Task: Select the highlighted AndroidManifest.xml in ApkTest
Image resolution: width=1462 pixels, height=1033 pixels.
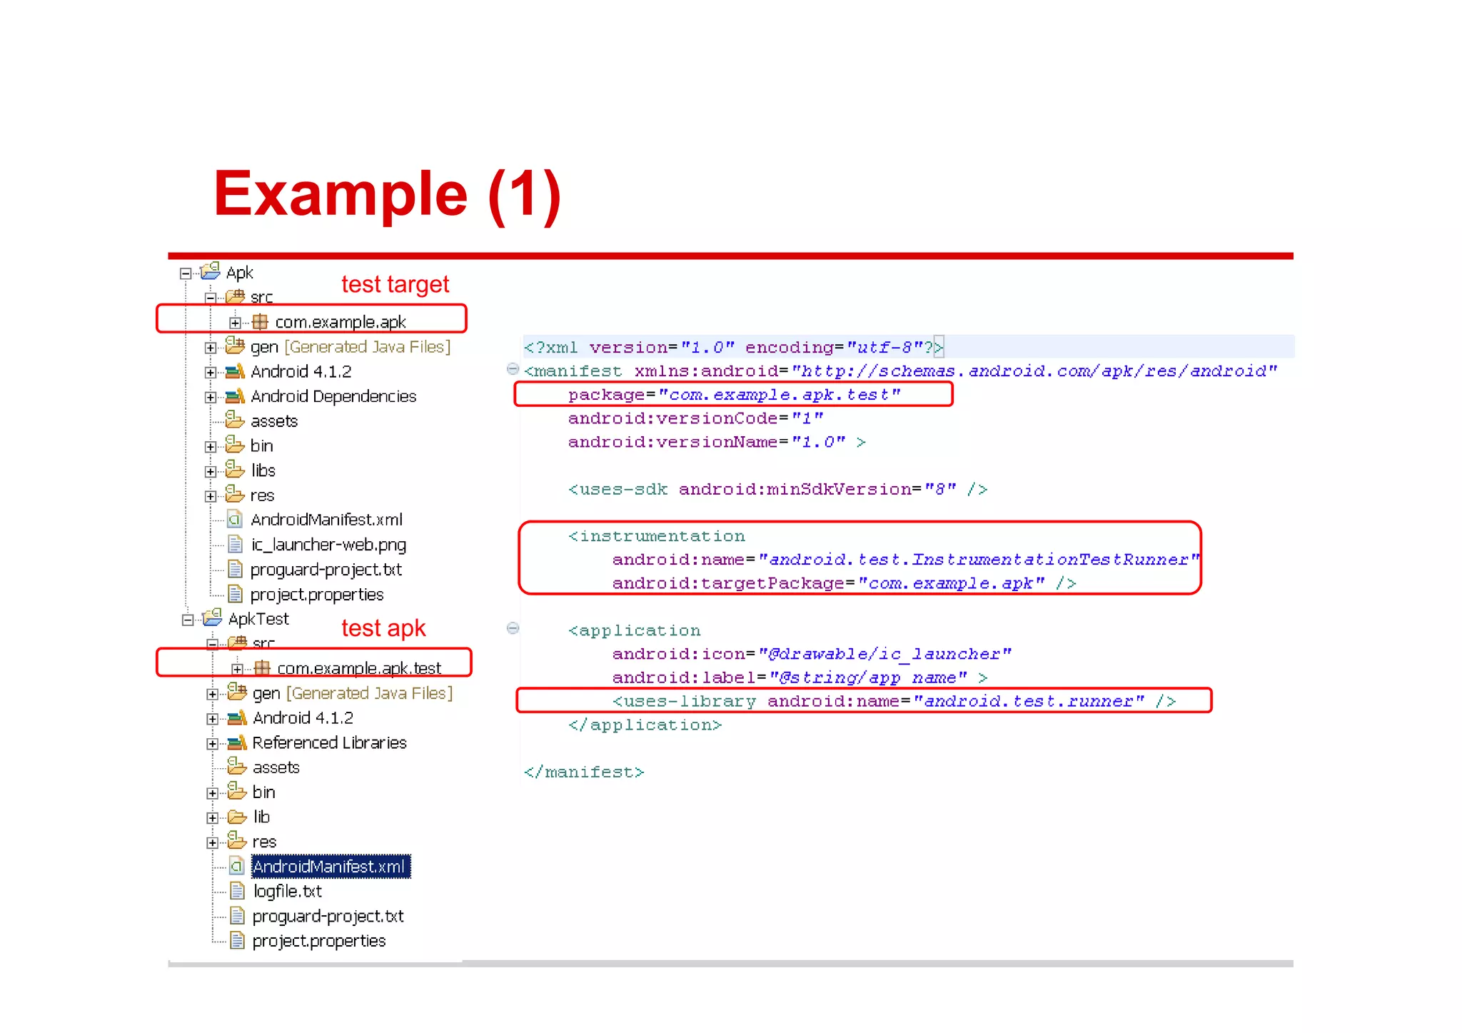Action: tap(331, 867)
